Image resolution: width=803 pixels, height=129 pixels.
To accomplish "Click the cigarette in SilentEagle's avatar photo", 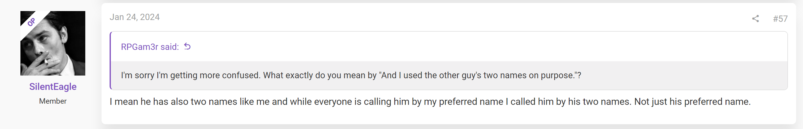I will [x=46, y=62].
